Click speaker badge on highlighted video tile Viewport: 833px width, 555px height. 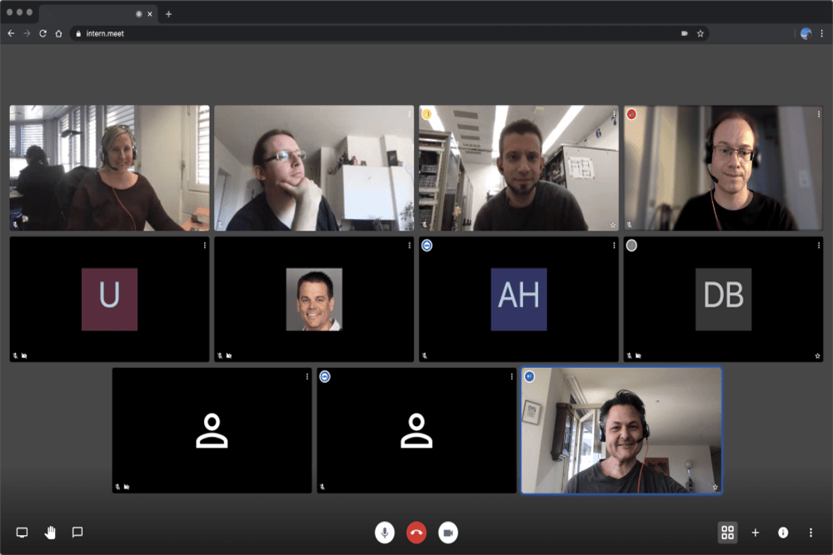coord(529,376)
